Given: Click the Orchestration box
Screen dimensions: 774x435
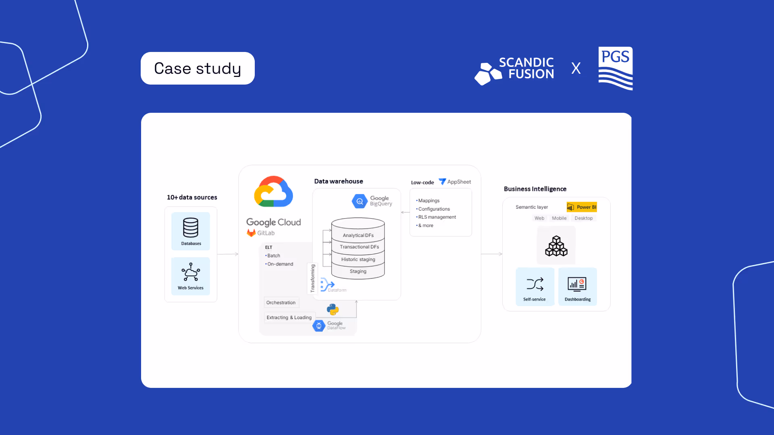Looking at the screenshot, I should pos(281,302).
